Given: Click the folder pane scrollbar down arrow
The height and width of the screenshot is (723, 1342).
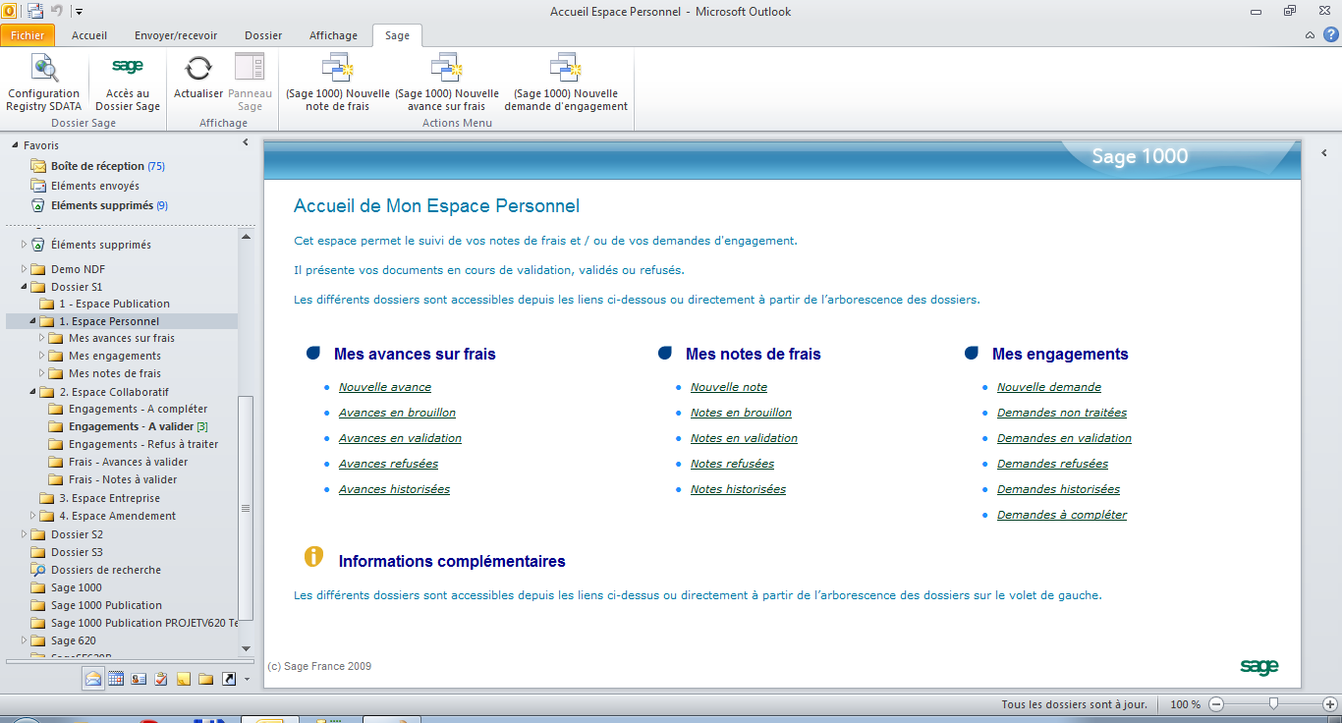Looking at the screenshot, I should click(246, 648).
